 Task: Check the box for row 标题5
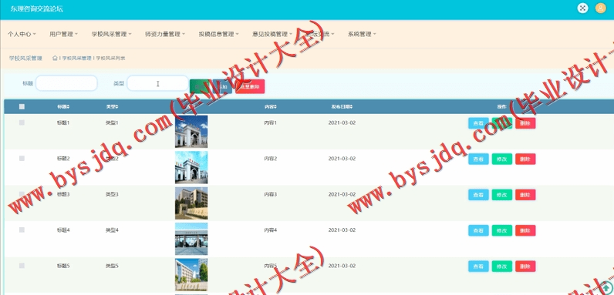22,266
